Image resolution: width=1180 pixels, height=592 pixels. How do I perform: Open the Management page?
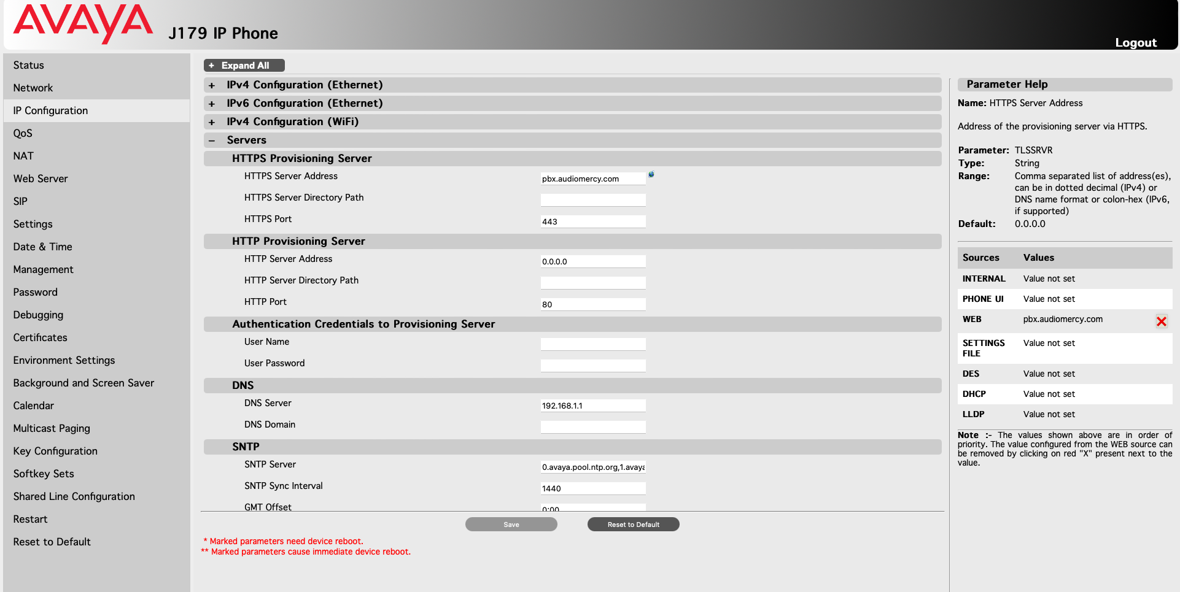[x=96, y=269]
